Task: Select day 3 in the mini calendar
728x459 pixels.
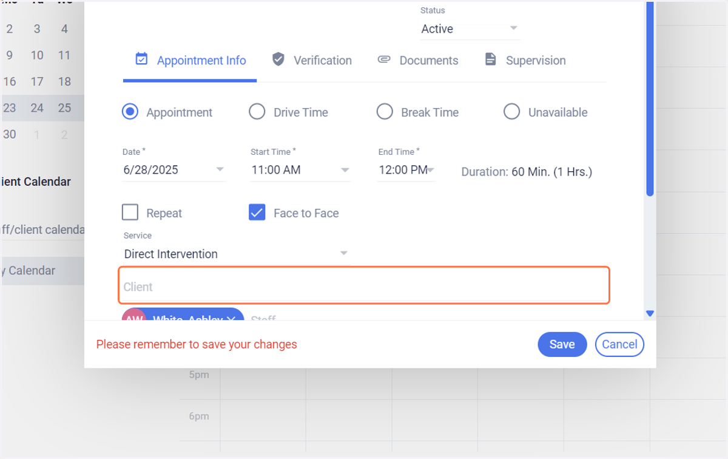Action: coord(37,29)
